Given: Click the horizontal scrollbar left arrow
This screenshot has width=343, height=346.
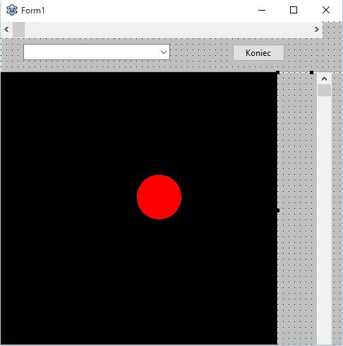Looking at the screenshot, I should [x=6, y=30].
